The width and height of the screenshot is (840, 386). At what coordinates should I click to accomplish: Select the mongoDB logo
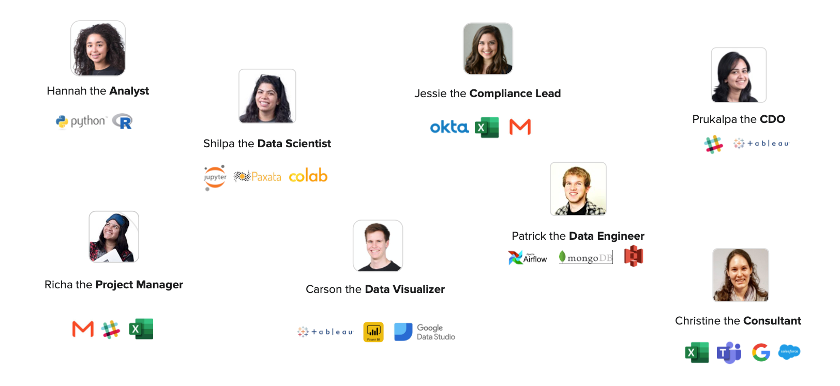(x=586, y=257)
